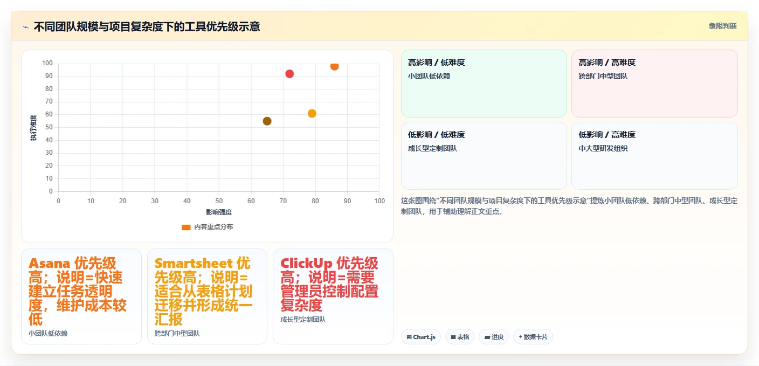Click the 100 tick on the vertical axis
Screen dimensions: 759x366
[x=47, y=63]
